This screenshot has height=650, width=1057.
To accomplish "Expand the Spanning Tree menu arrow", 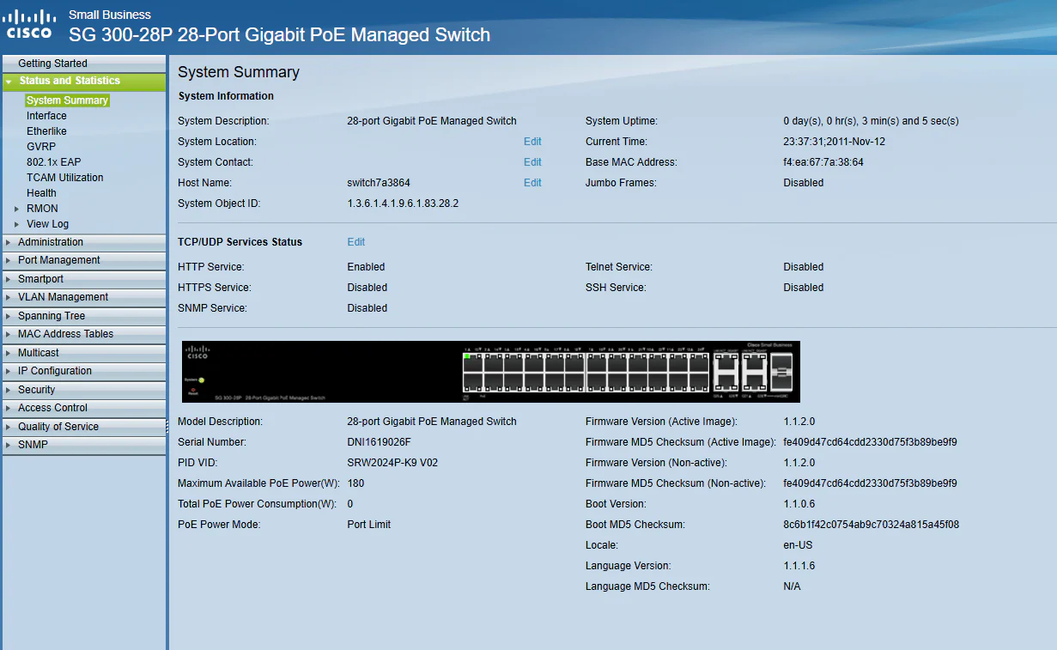I will 9,316.
